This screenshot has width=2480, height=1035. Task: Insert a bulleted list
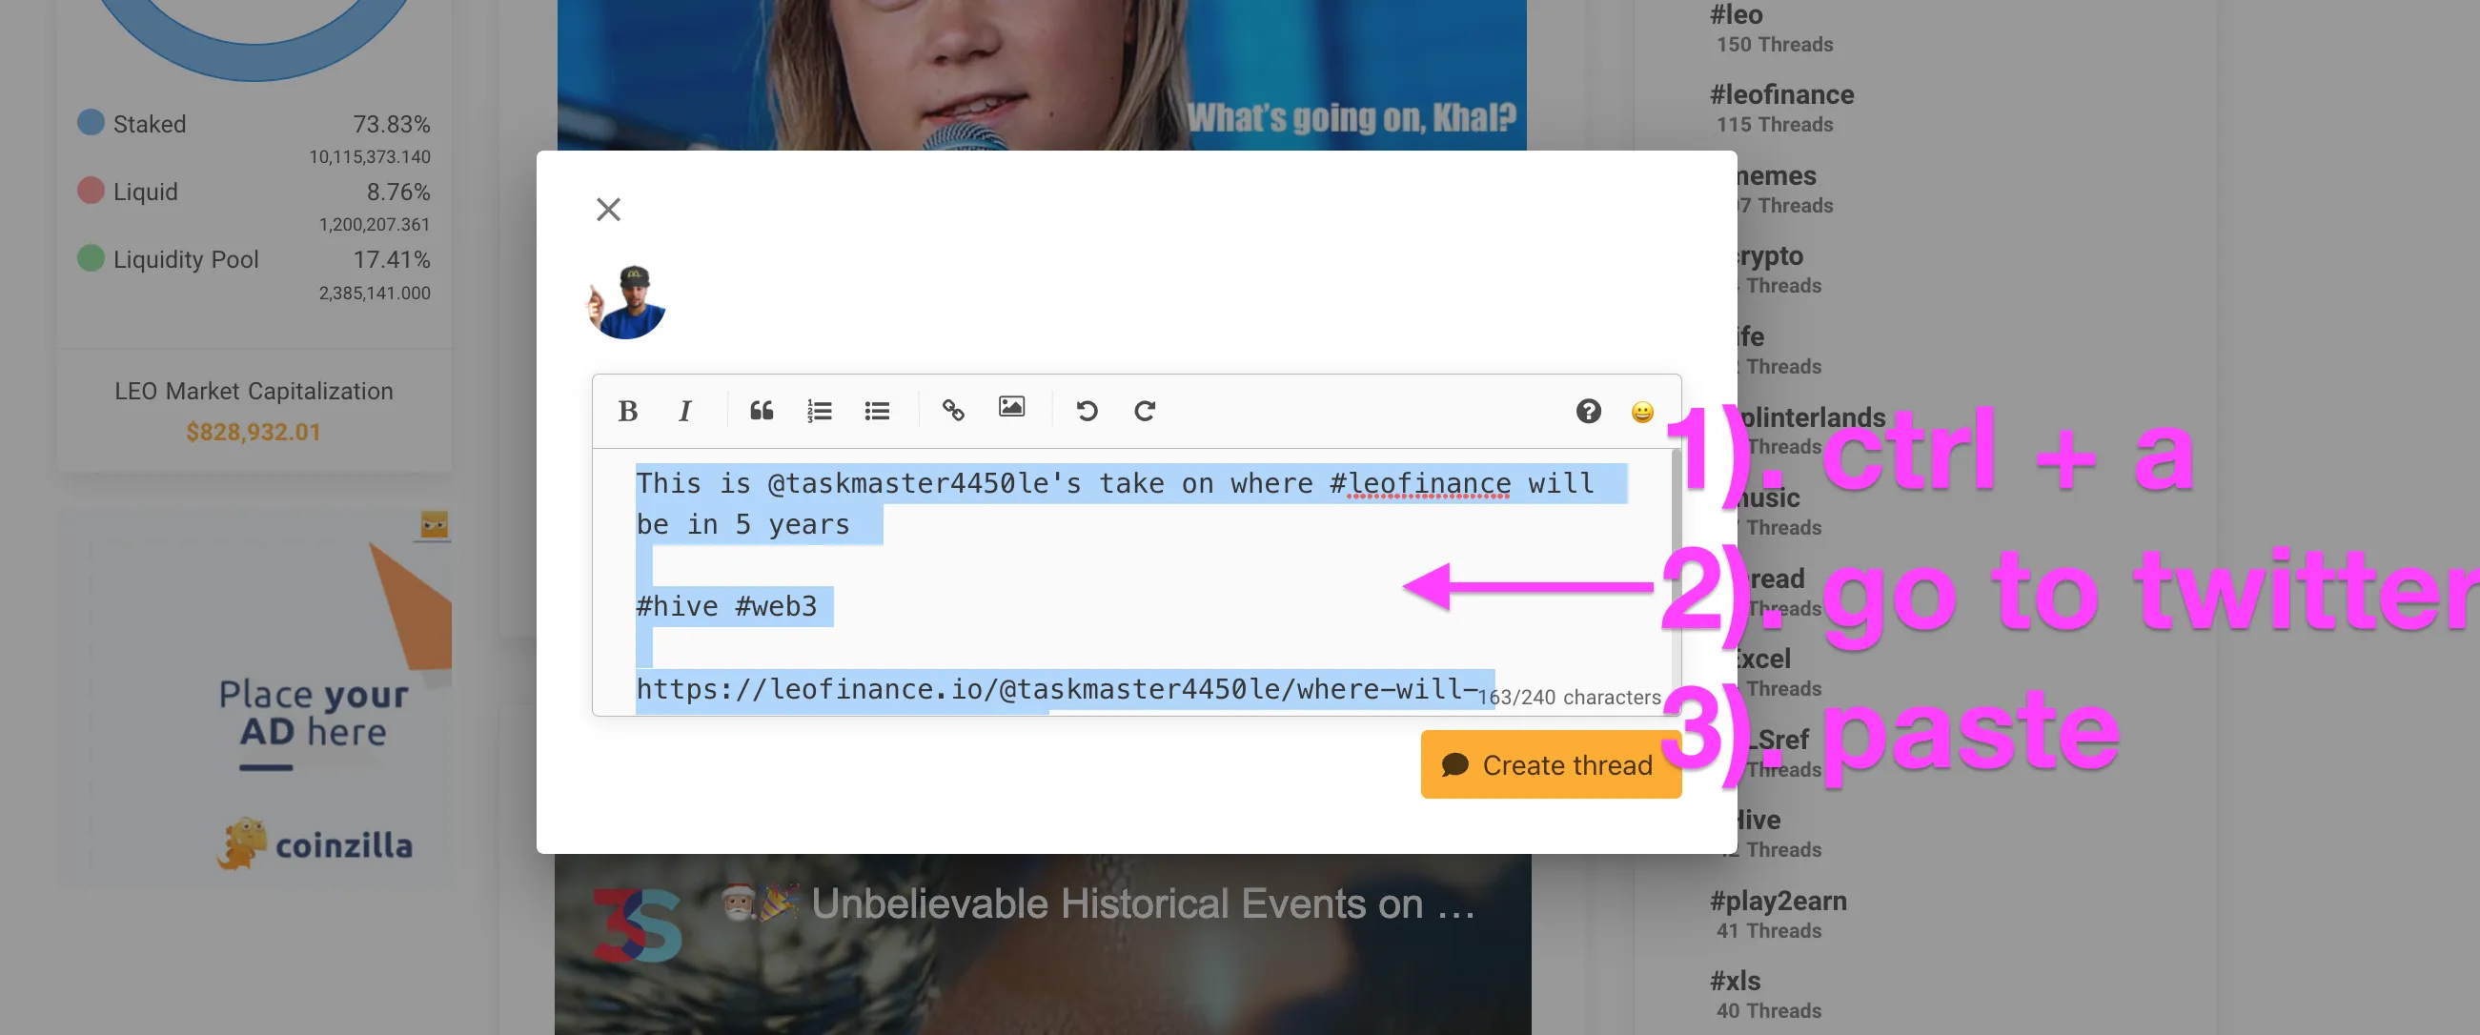(877, 411)
